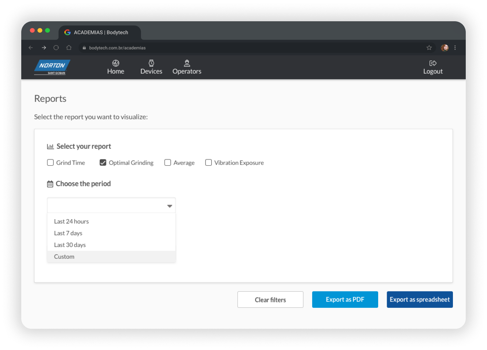Click Export as spreadsheet button
The width and height of the screenshot is (487, 350).
tap(420, 300)
